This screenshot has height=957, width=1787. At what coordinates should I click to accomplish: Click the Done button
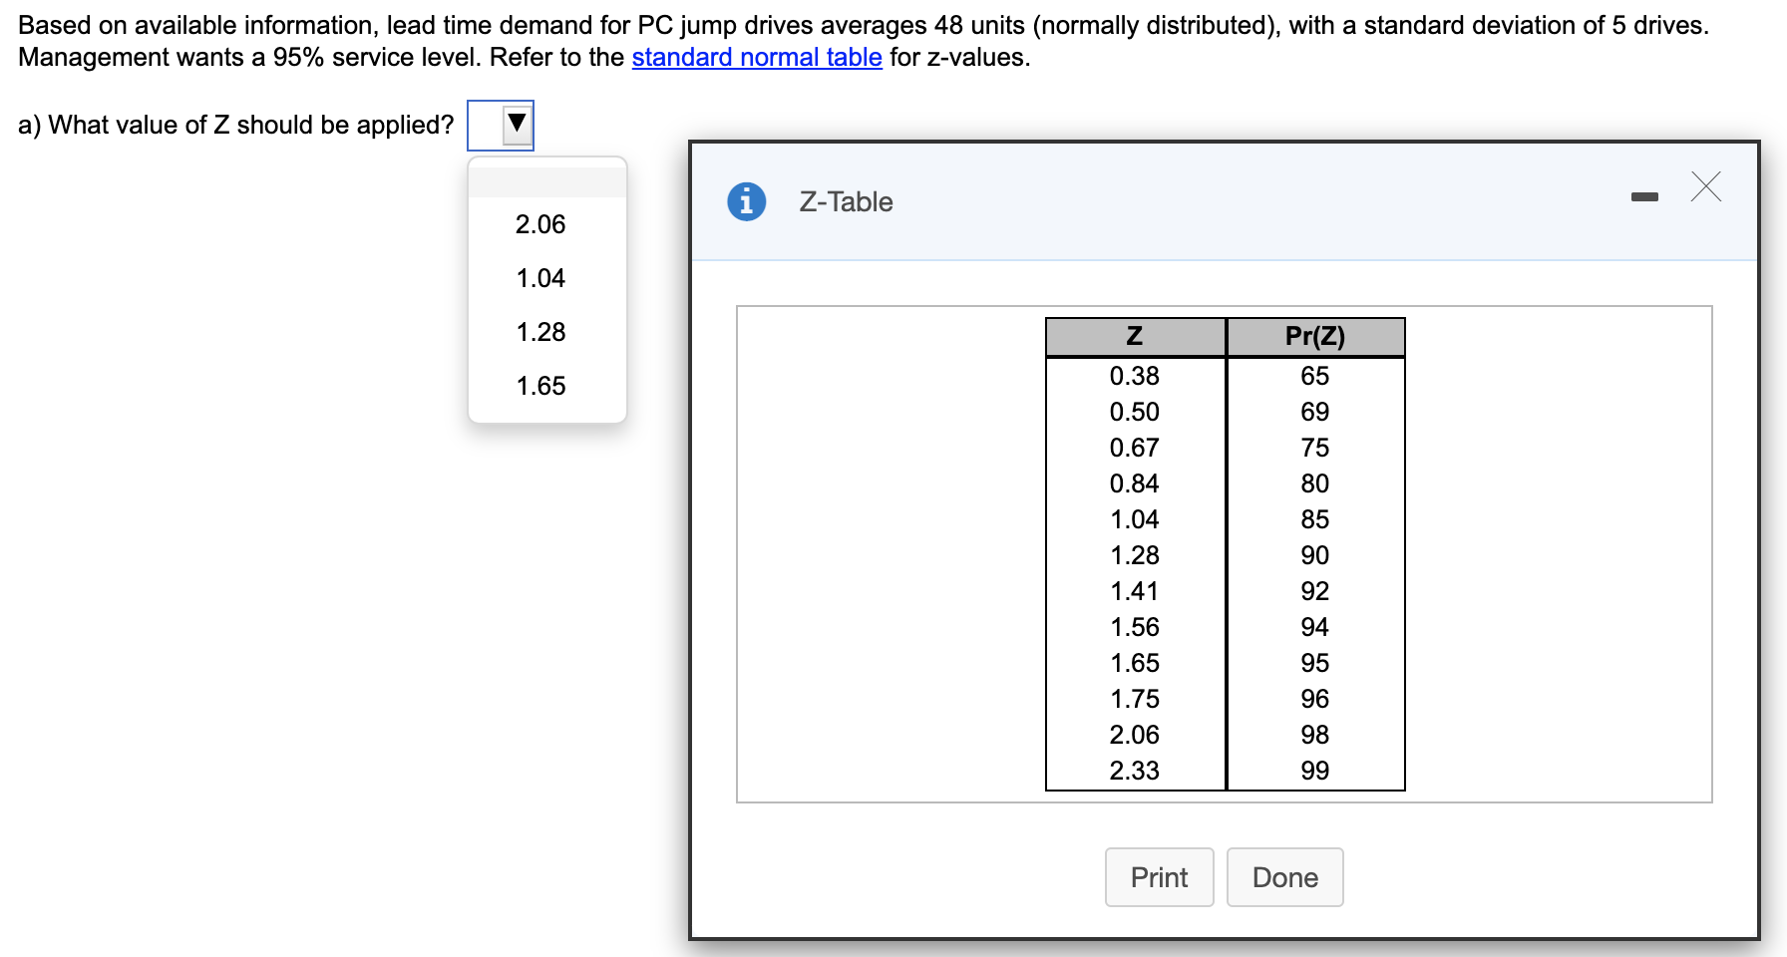[x=1285, y=877]
